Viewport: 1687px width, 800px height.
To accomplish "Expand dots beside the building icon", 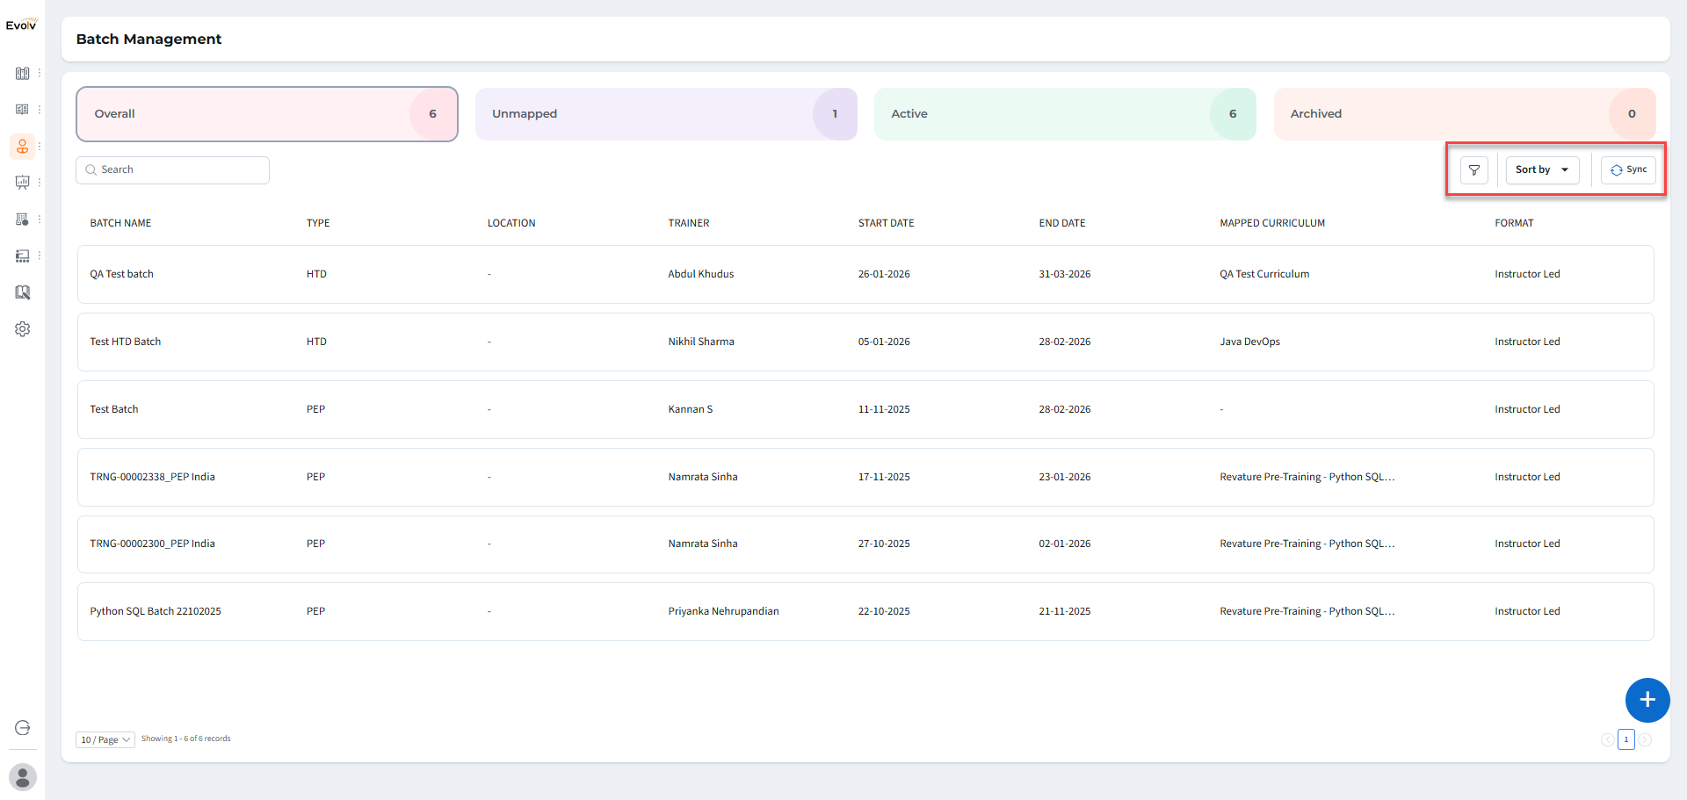I will (x=40, y=220).
